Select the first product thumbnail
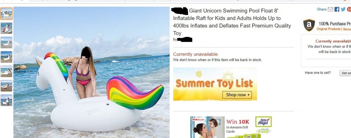This screenshot has width=351, height=138. 7,14
